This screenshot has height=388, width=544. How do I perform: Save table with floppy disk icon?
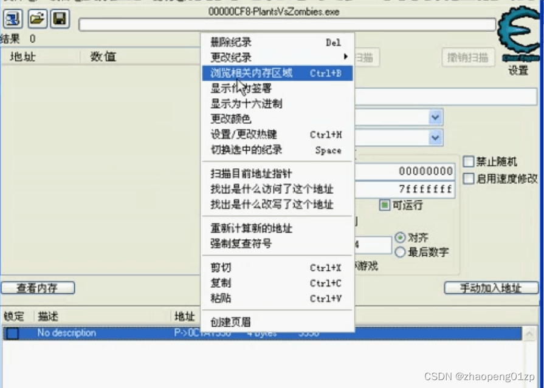[x=60, y=19]
